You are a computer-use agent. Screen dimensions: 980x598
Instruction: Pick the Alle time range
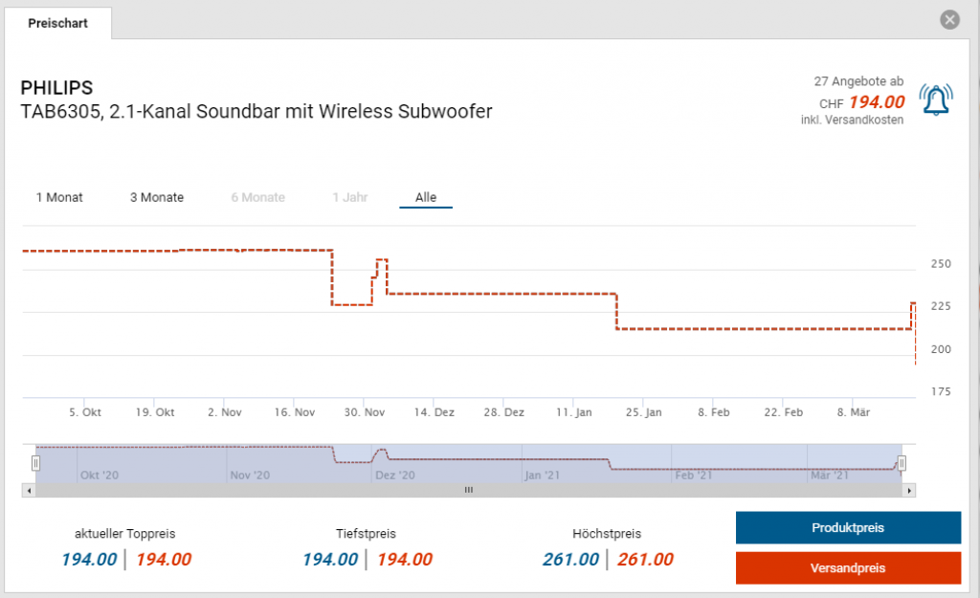(x=426, y=197)
